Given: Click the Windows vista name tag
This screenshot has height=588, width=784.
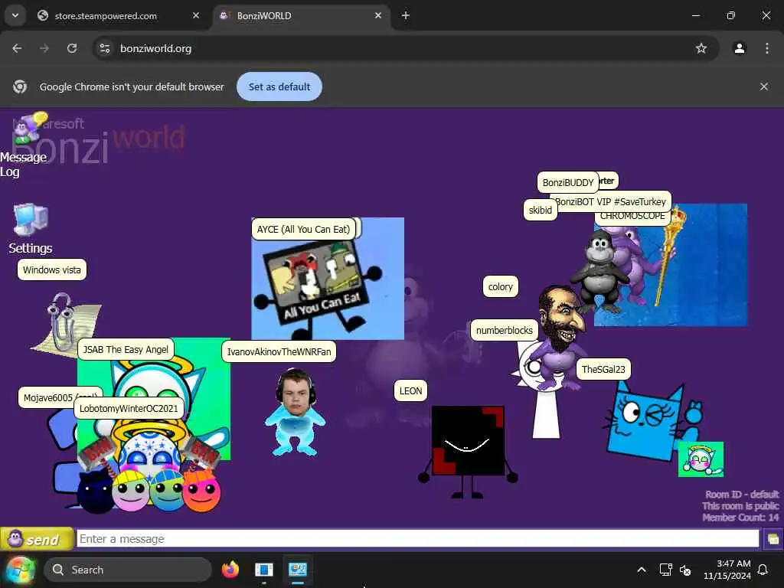Looking at the screenshot, I should coord(52,270).
